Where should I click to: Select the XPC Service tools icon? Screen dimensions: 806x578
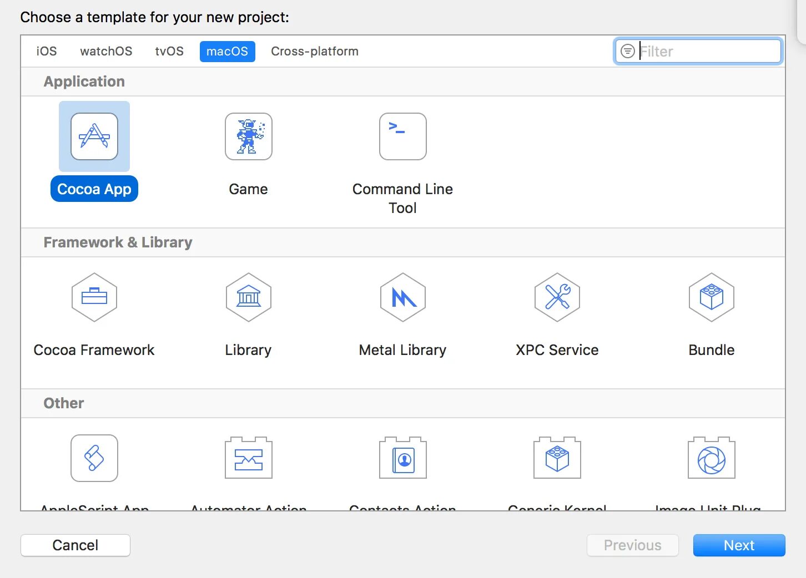557,297
